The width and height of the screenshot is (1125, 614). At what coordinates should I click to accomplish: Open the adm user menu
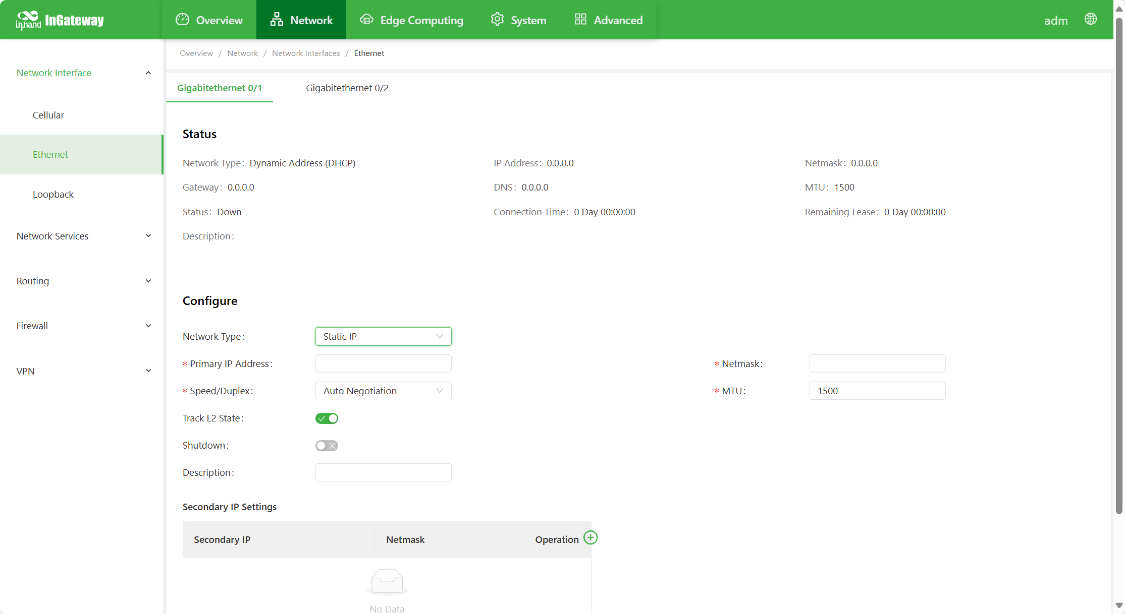1055,21
